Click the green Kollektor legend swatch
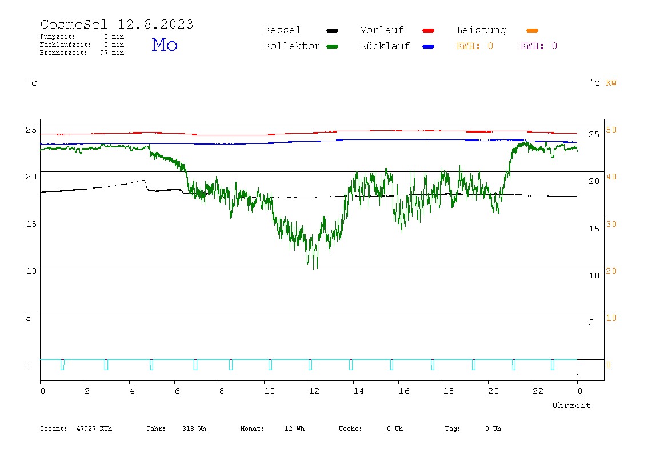Image resolution: width=656 pixels, height=464 pixels. pyautogui.click(x=332, y=46)
